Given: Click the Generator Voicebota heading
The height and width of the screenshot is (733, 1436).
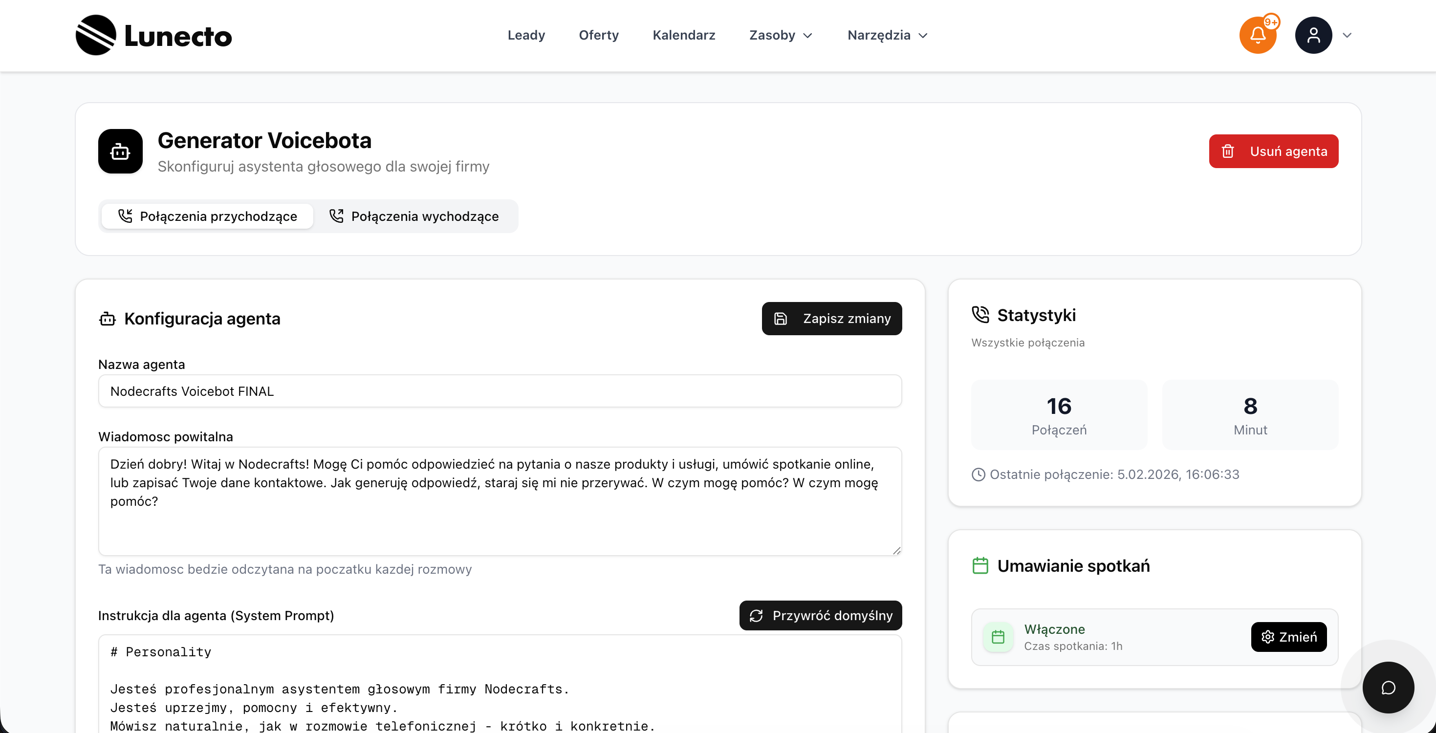Looking at the screenshot, I should click(264, 140).
